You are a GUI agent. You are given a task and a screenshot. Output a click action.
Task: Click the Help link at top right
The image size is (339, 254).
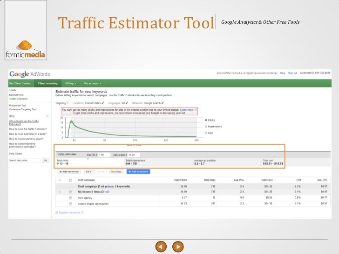(283, 73)
